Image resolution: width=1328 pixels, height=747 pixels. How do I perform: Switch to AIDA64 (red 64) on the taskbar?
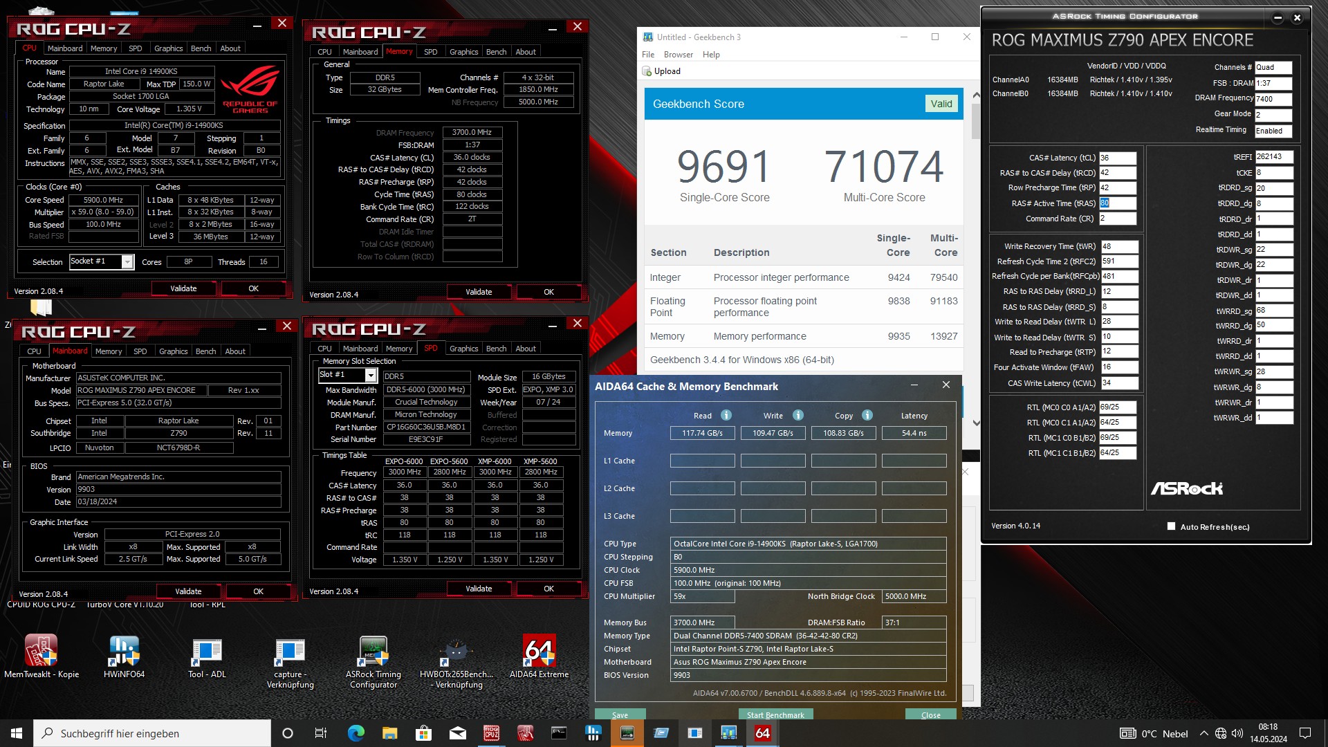(x=762, y=733)
